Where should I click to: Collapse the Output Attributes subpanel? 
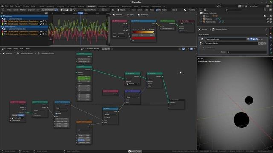pyautogui.click(x=202, y=48)
